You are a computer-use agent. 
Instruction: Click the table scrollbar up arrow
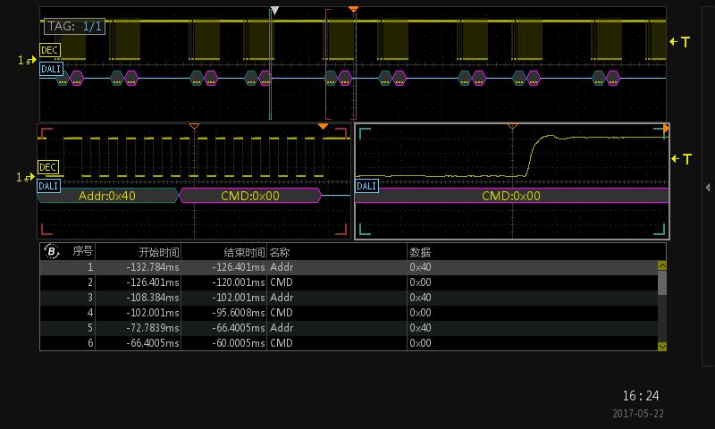click(662, 265)
